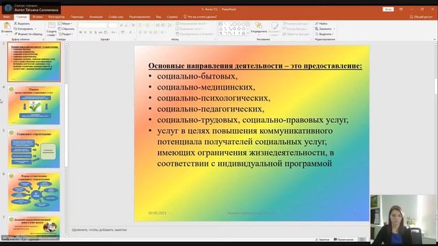Click the Paste (Вставить) clipboard icon

coord(7,26)
